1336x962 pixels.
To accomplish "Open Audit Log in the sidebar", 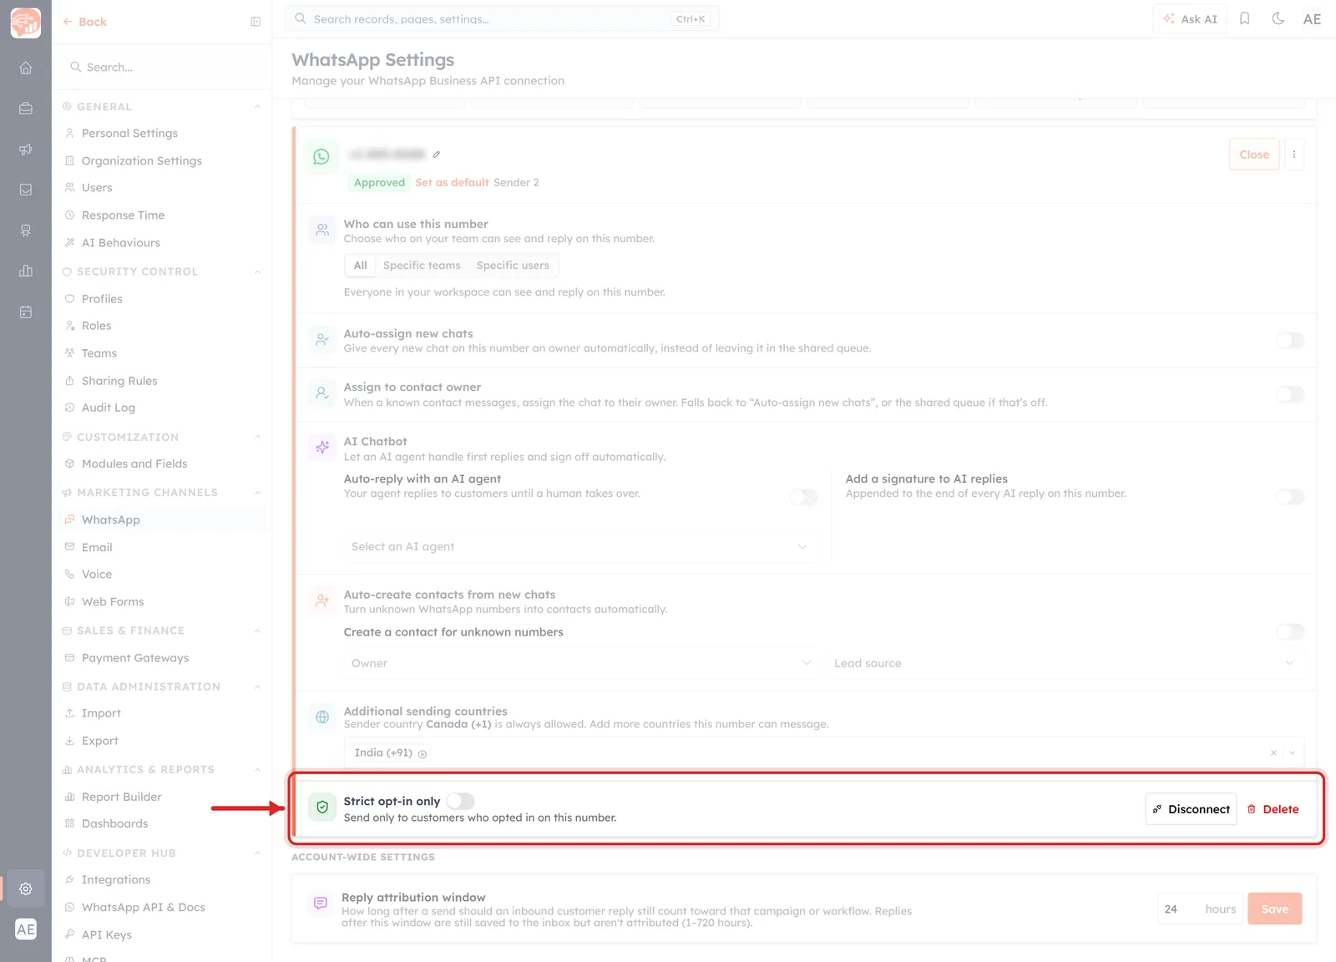I will pyautogui.click(x=109, y=408).
